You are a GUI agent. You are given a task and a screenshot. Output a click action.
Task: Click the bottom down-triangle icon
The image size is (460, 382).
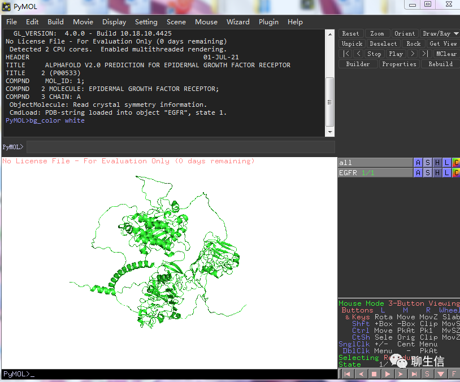click(x=441, y=374)
